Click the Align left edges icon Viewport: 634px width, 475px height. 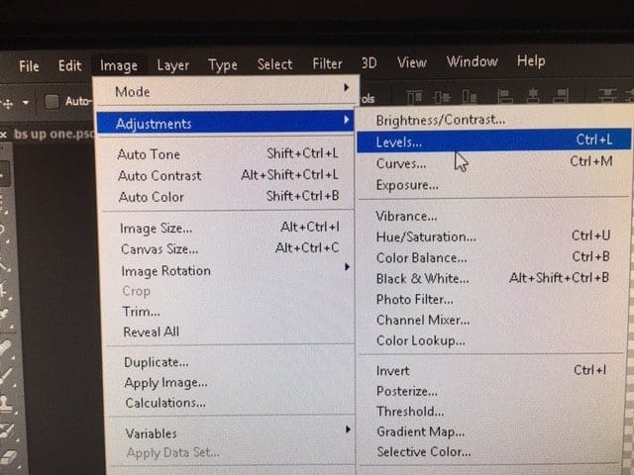coord(502,97)
